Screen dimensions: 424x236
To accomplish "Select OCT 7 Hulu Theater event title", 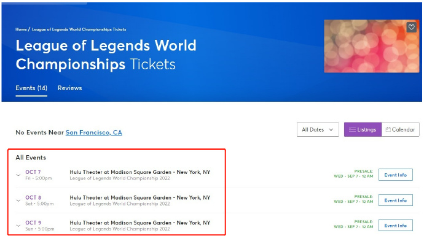I will [140, 172].
